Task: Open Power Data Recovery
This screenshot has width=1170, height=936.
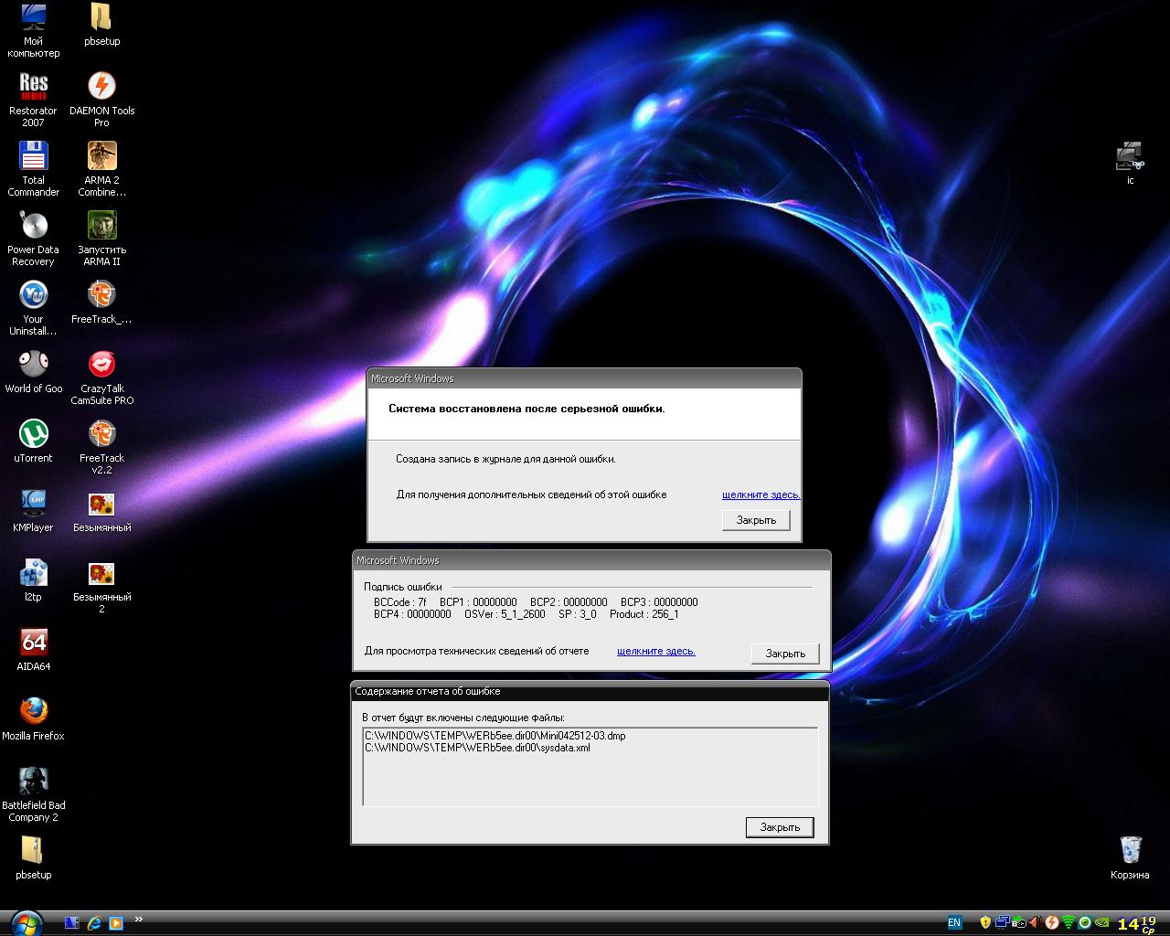Action: click(x=33, y=239)
